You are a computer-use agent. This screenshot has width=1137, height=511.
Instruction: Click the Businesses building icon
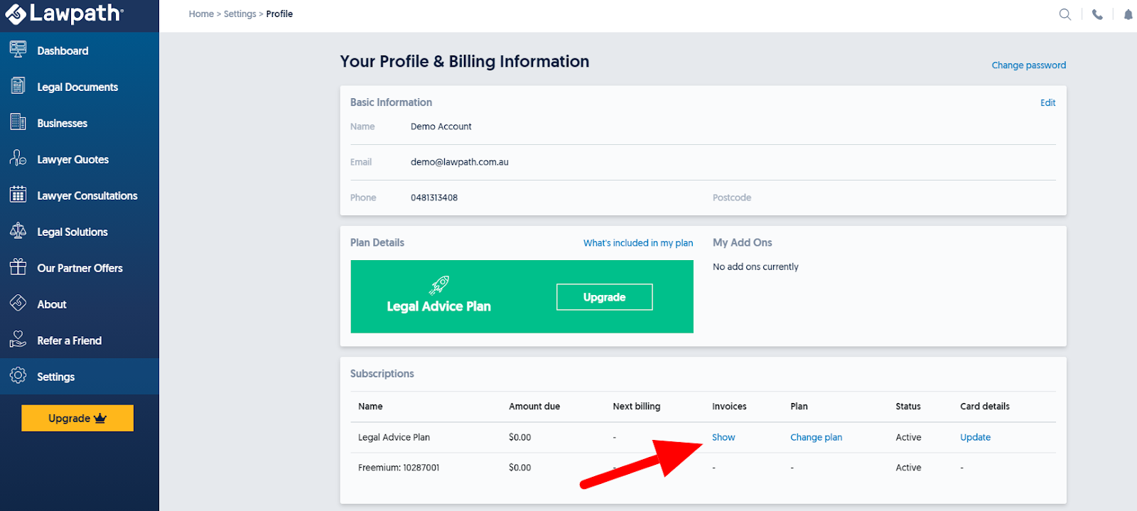point(18,122)
